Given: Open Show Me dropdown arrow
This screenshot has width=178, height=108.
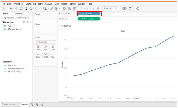Looking at the screenshot, I should click(127, 8).
